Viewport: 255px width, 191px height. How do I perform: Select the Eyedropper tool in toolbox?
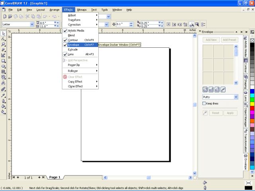(3, 95)
